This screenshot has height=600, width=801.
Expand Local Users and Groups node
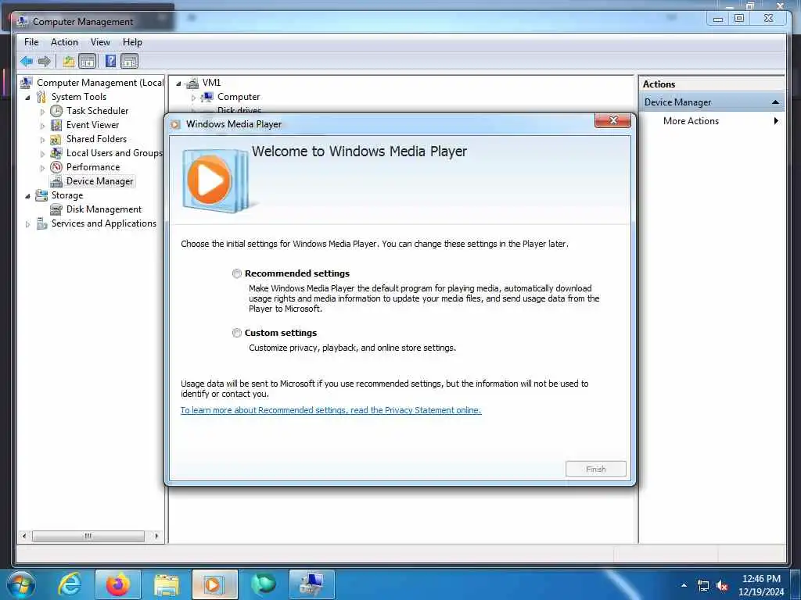point(42,154)
